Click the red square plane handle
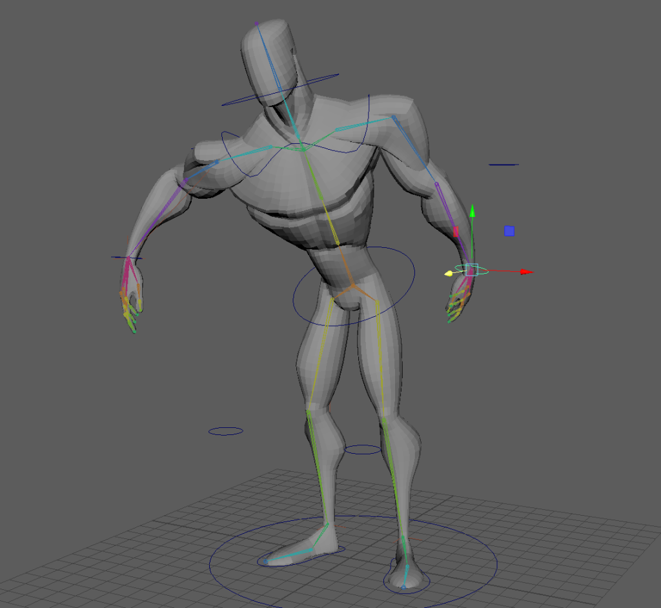661x608 pixels. coord(456,232)
